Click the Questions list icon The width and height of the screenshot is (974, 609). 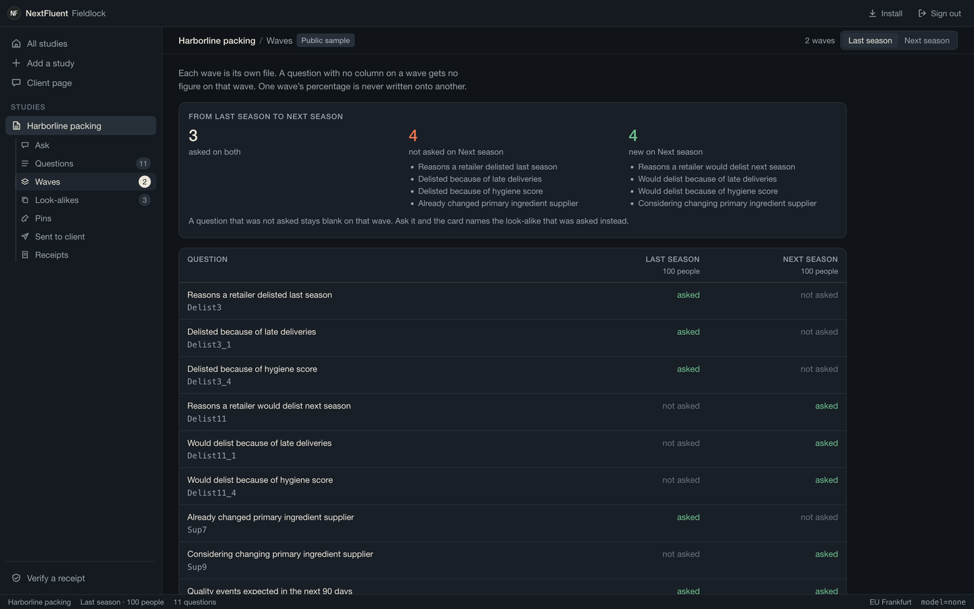tap(25, 164)
